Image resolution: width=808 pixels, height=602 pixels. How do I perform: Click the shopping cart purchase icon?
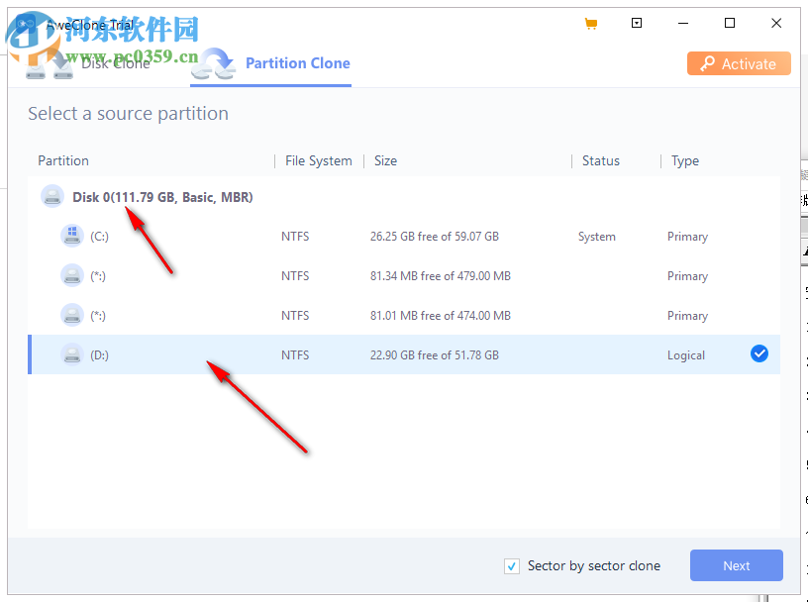point(591,23)
